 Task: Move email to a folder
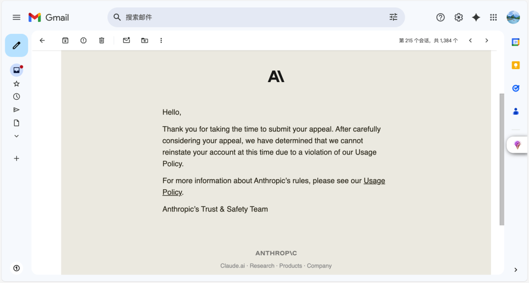144,41
